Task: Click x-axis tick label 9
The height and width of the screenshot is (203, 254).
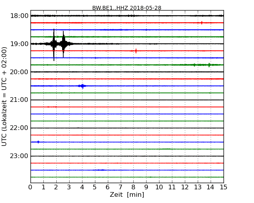Action: (x=146, y=187)
